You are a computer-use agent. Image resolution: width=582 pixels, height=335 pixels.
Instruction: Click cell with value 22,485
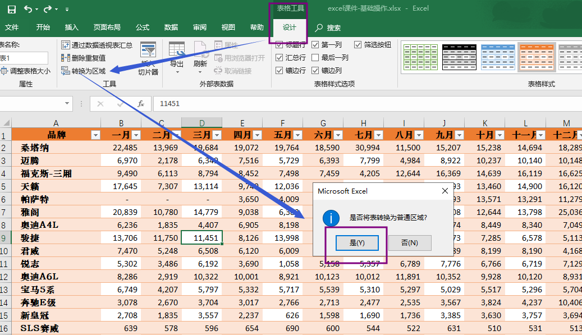point(121,148)
